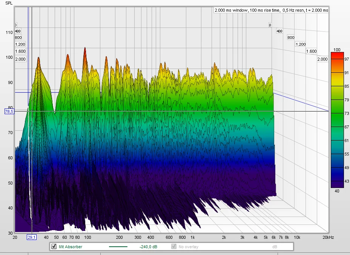Click the 2k frequency axis label

coord(224,237)
